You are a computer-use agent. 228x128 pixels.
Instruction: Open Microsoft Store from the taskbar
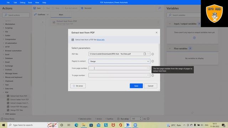(x=91, y=125)
